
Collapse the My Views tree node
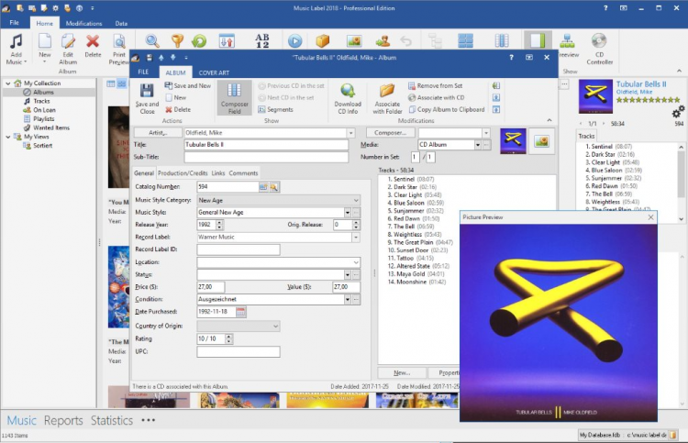8,137
